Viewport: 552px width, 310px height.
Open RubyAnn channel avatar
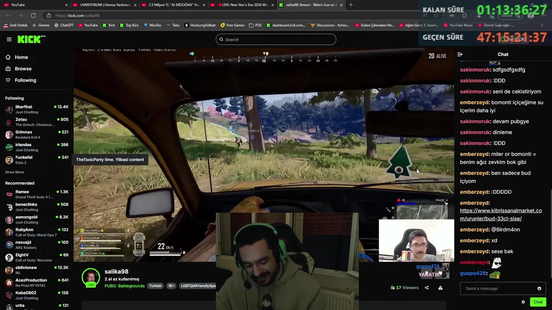pyautogui.click(x=9, y=232)
